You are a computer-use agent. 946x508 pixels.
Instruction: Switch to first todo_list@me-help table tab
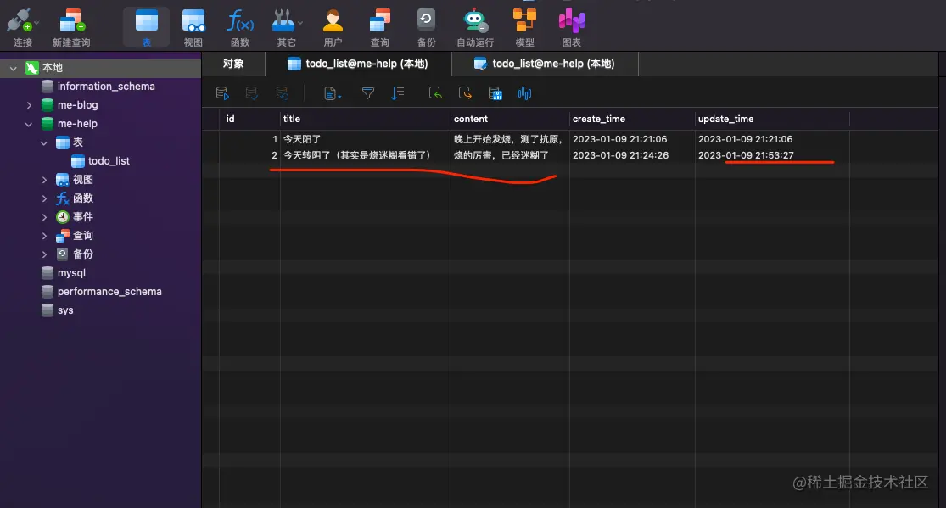click(358, 64)
